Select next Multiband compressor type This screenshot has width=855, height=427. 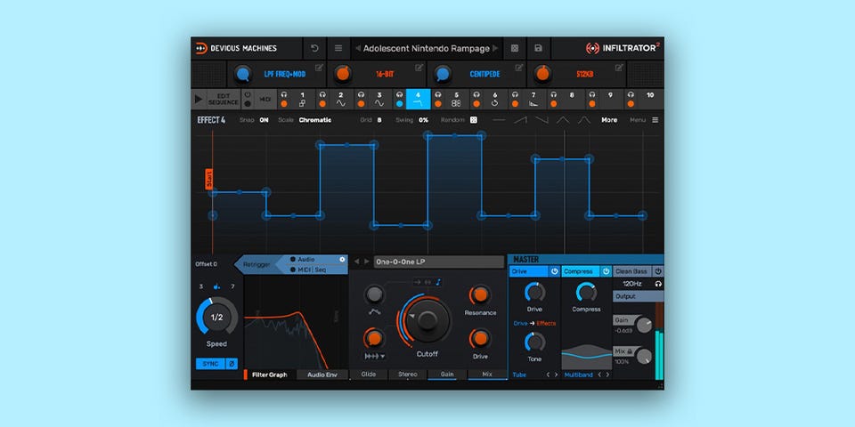point(607,375)
